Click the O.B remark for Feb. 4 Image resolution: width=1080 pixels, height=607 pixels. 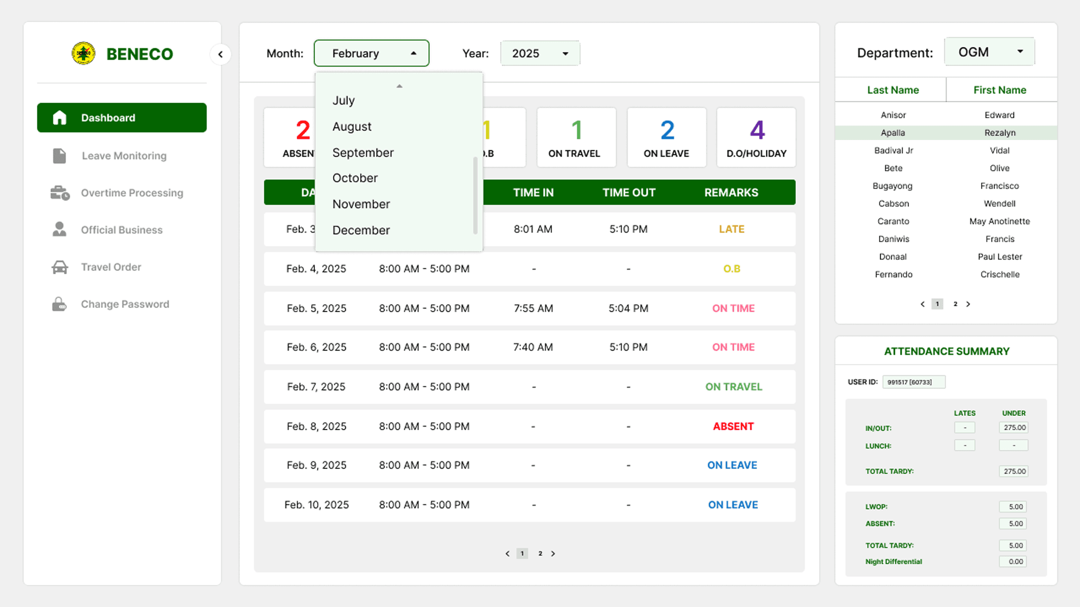tap(731, 269)
